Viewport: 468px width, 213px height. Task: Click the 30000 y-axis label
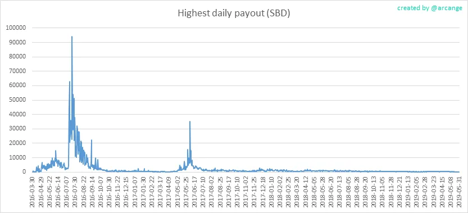click(x=17, y=129)
